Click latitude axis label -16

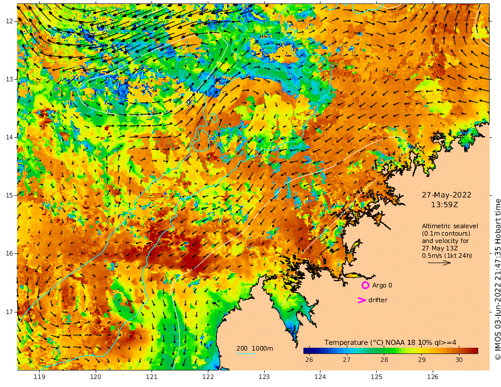pos(9,253)
